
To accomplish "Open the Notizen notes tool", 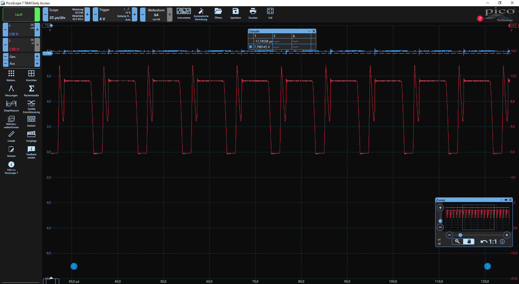I will 11,152.
